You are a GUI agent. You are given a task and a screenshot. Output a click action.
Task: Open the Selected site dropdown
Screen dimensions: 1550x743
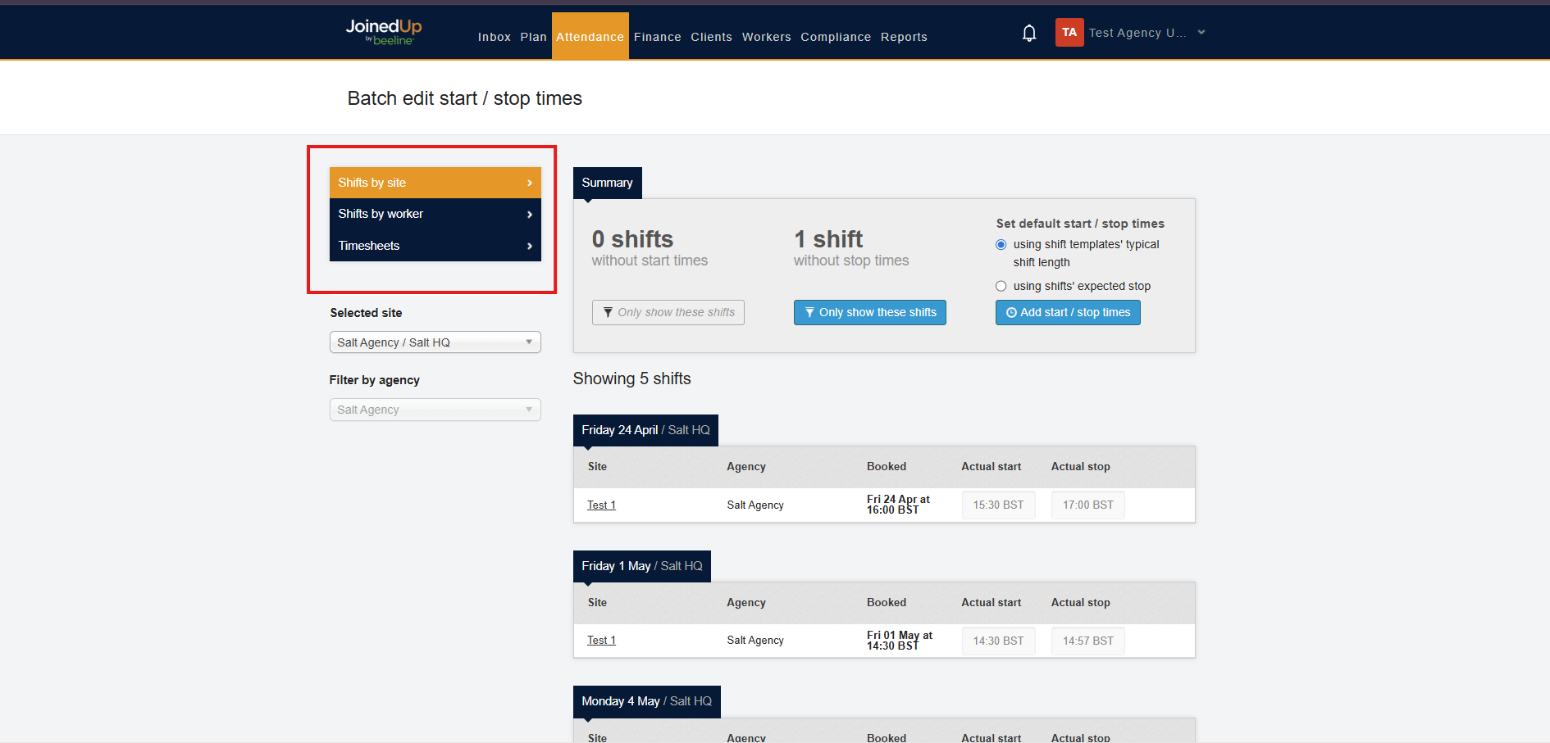point(435,342)
